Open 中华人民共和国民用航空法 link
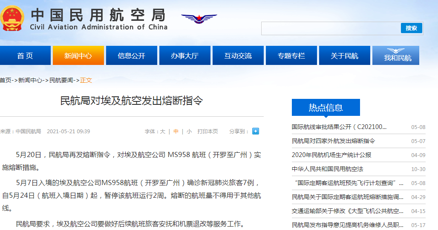This screenshot has height=230, width=438. coord(327,169)
